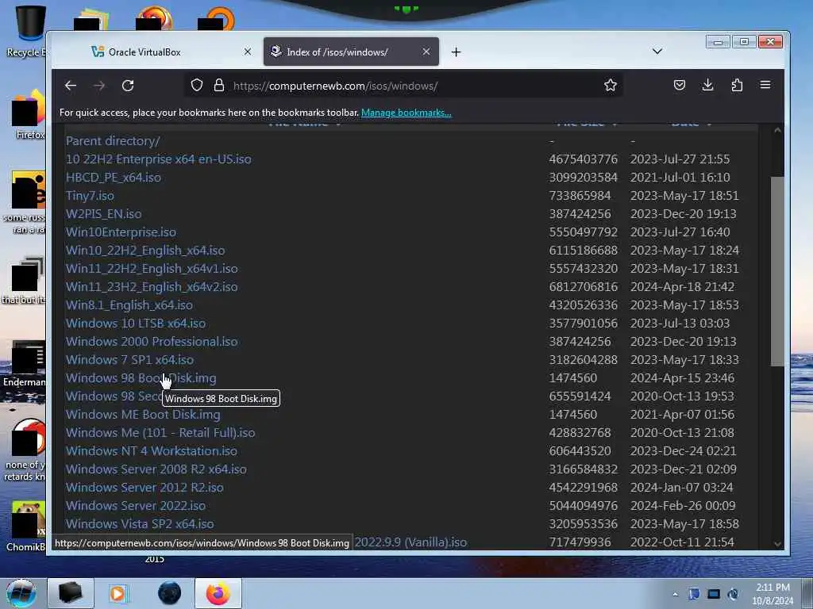
Task: Click the volume icon in system tray
Action: [733, 594]
